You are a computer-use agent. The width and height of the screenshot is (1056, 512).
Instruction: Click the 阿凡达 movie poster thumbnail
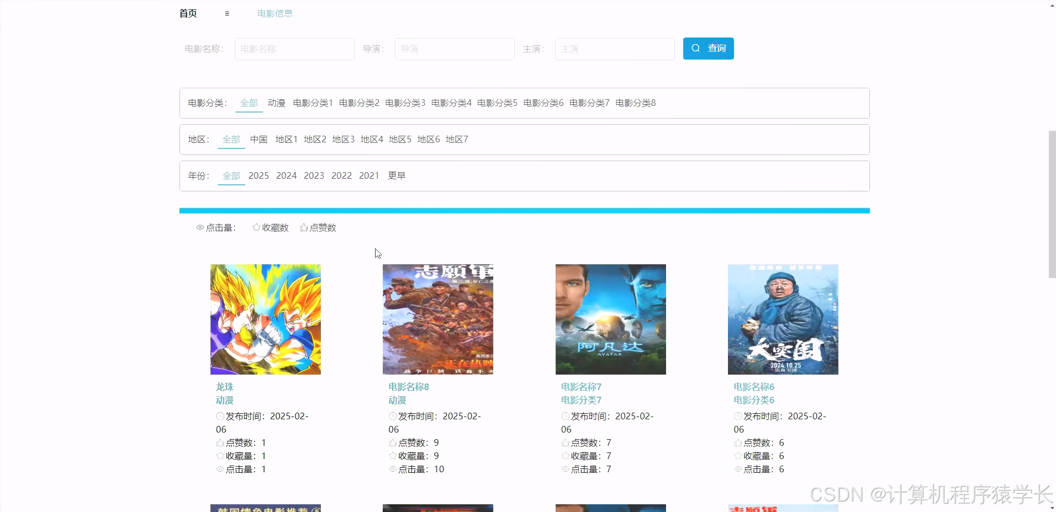click(610, 319)
